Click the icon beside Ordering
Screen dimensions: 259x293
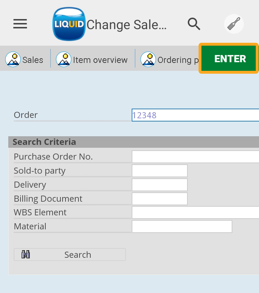coord(148,60)
